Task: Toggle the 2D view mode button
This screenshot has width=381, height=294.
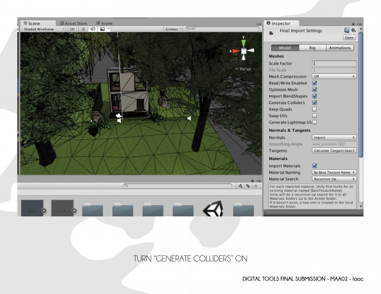Action: [72, 29]
